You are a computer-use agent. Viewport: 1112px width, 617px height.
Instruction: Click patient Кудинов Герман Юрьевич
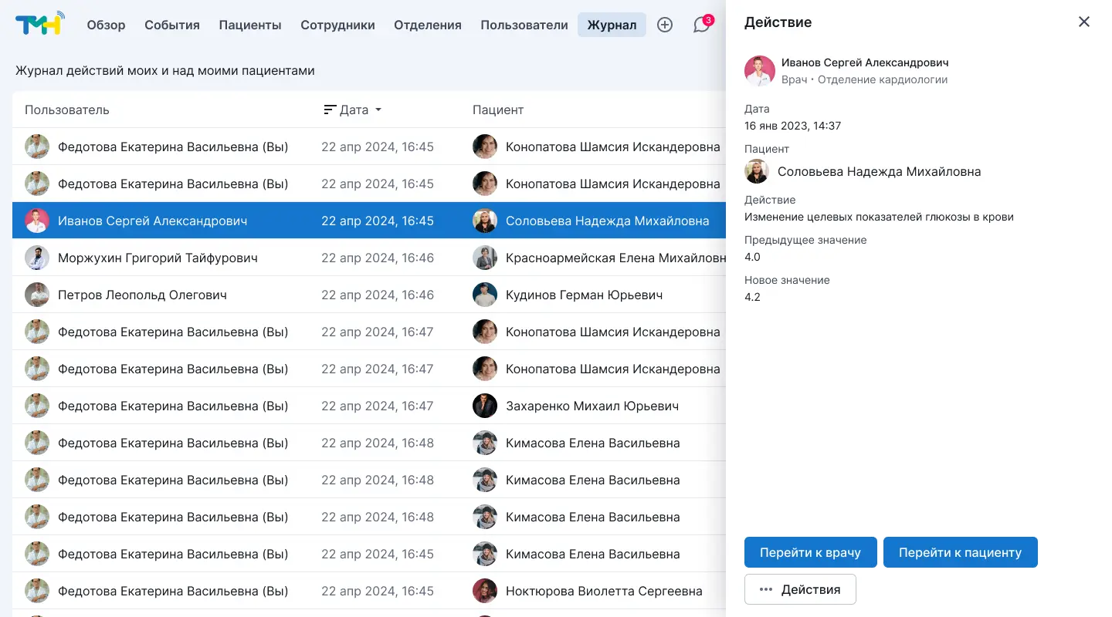(584, 295)
